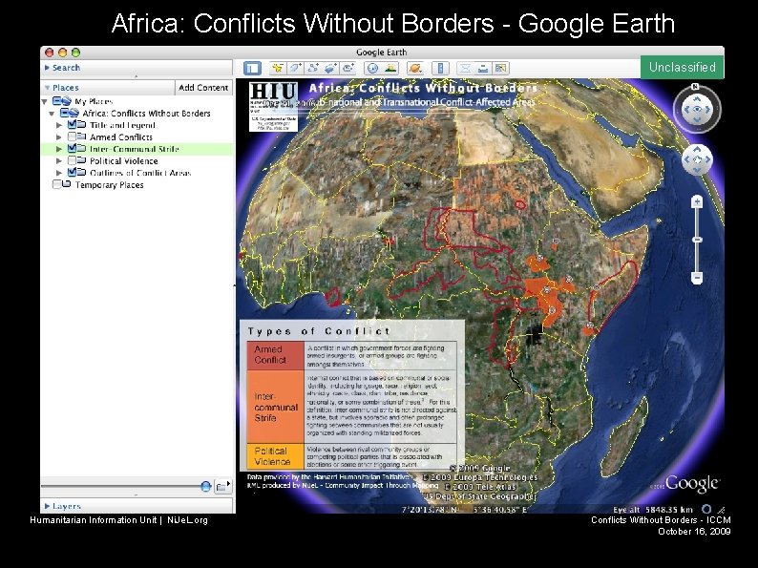Click the folder icon beside Armed Conflicts
Screen dimensions: 758x568
81,137
